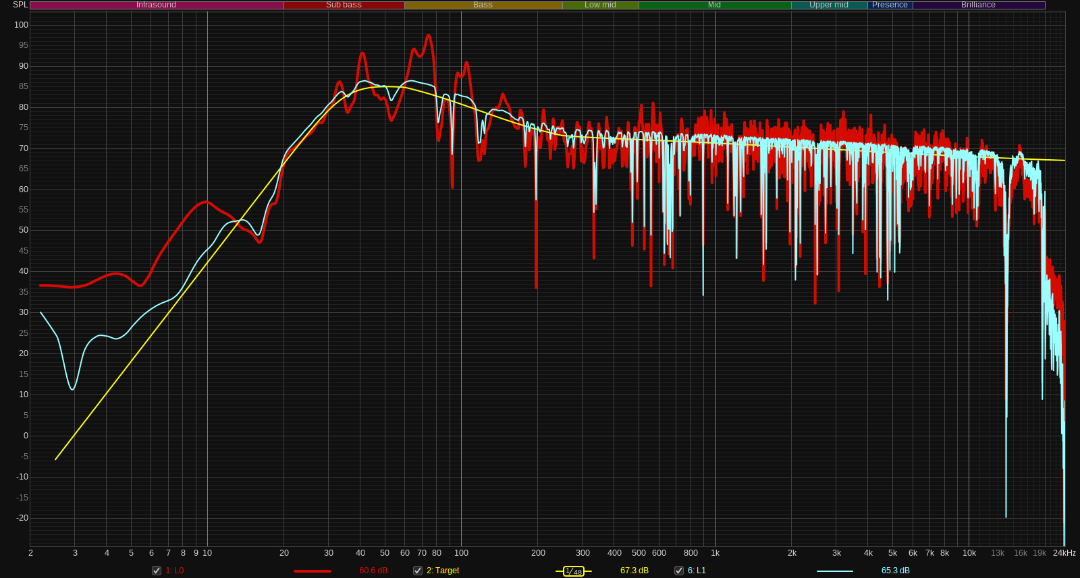Viewport: 1080px width, 578px height.
Task: Click the cyan L1 trace color line
Action: [835, 571]
